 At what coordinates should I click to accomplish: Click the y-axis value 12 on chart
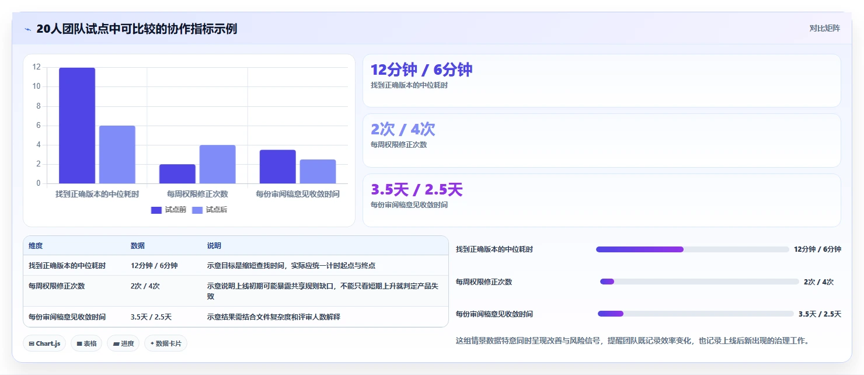click(x=36, y=67)
